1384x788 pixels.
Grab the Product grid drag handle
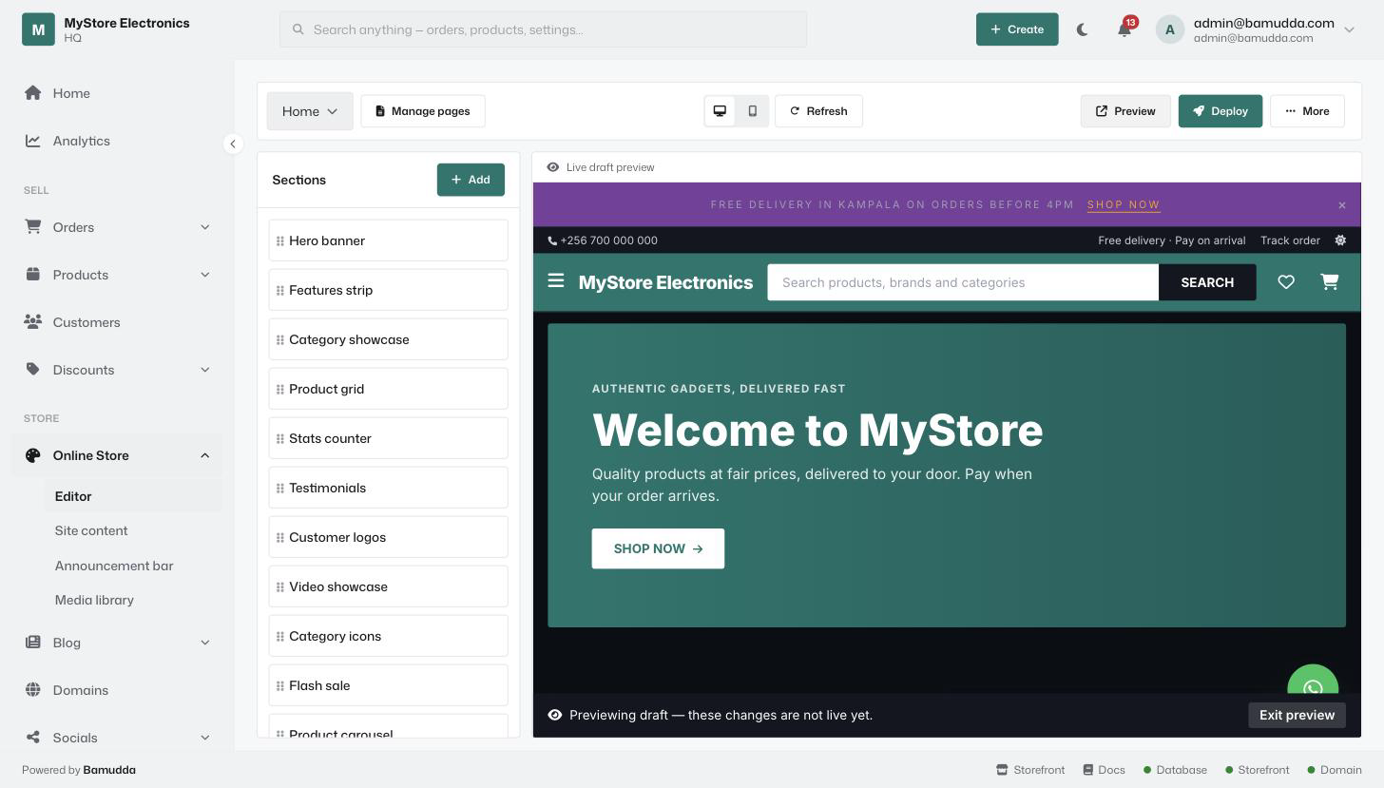[280, 389]
